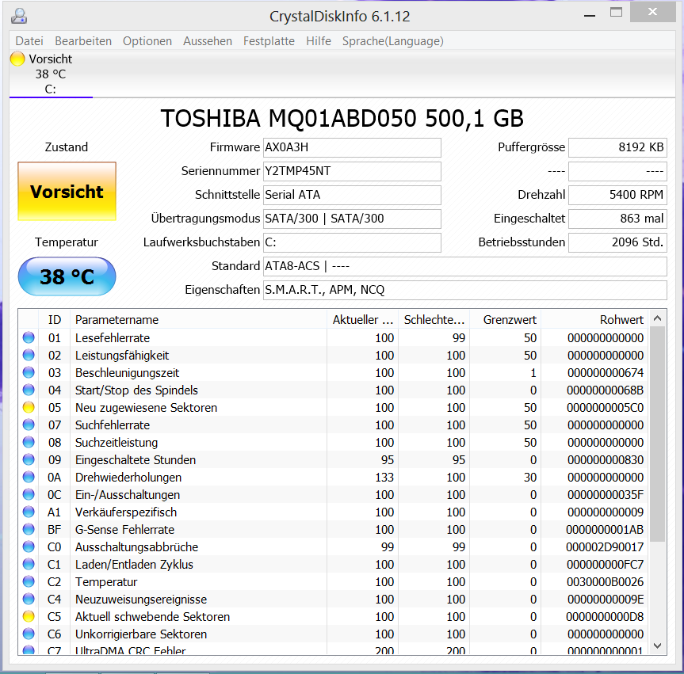Click the Rohwert column header
The height and width of the screenshot is (674, 684).
594,319
